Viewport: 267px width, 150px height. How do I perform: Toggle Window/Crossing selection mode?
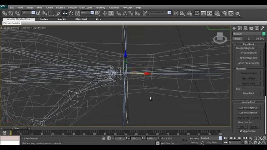[58, 13]
